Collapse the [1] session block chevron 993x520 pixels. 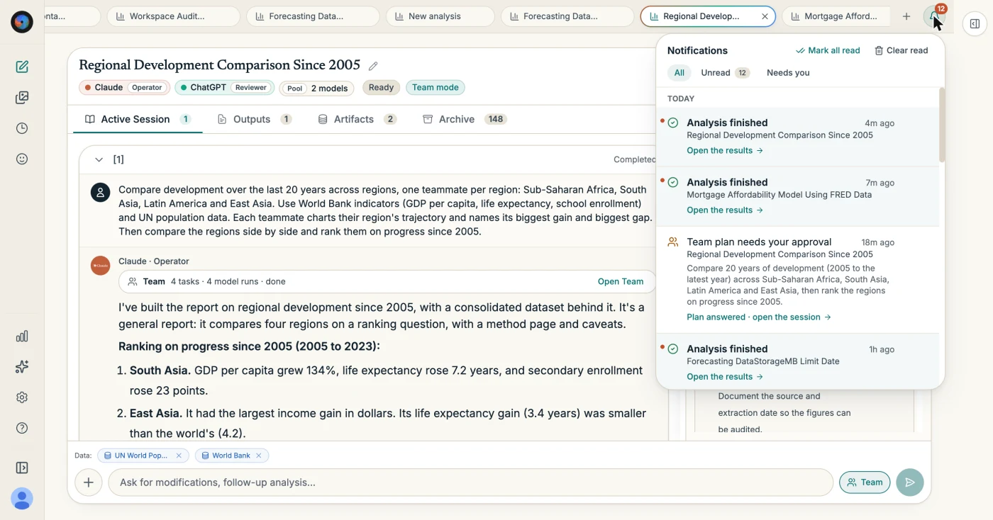[x=99, y=159]
